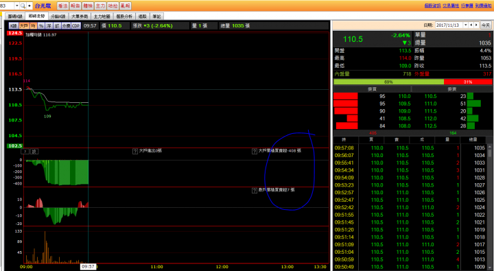
Task: Click the 報告 button
Action: [75, 5]
